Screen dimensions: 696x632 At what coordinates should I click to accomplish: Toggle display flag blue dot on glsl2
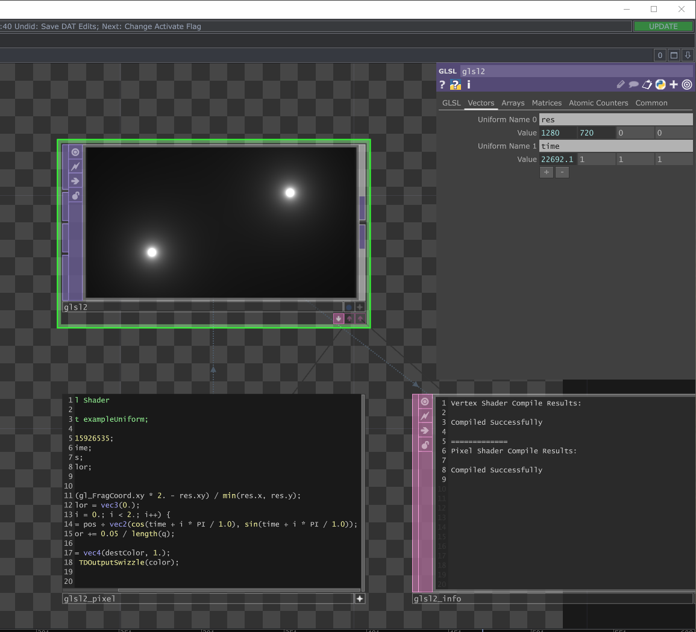[348, 307]
